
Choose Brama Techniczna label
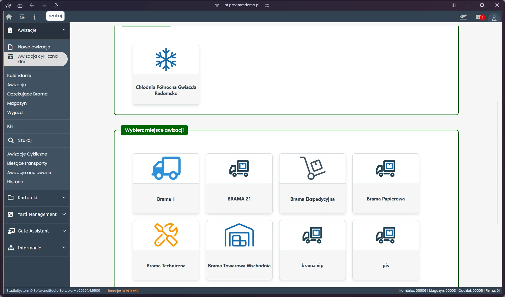point(166,266)
